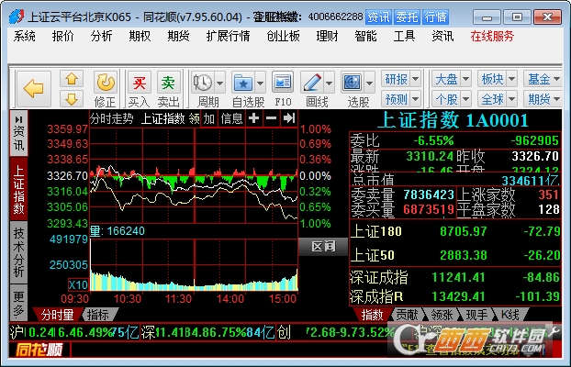Open the 智能 menu

(x=365, y=36)
